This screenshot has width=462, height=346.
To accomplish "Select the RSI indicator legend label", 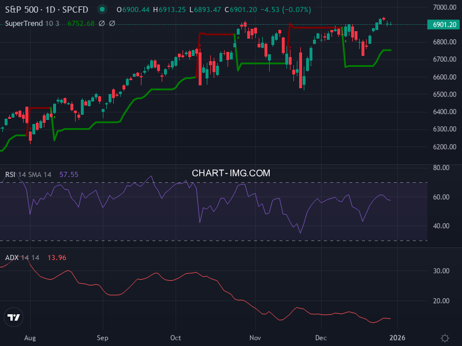I will [x=9, y=173].
